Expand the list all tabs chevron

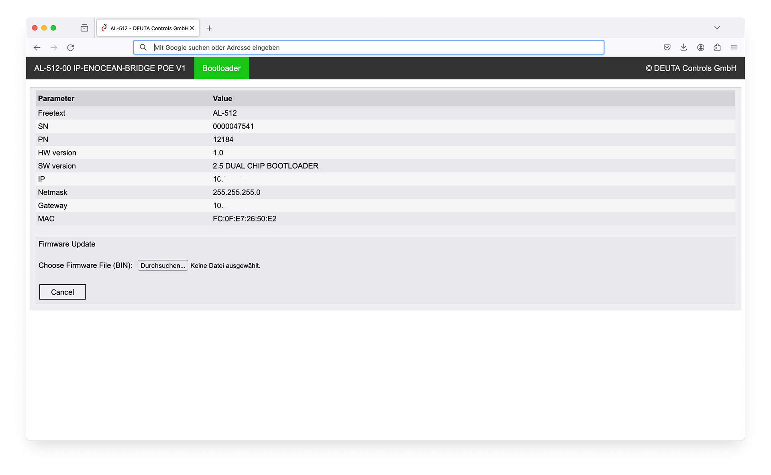[717, 28]
